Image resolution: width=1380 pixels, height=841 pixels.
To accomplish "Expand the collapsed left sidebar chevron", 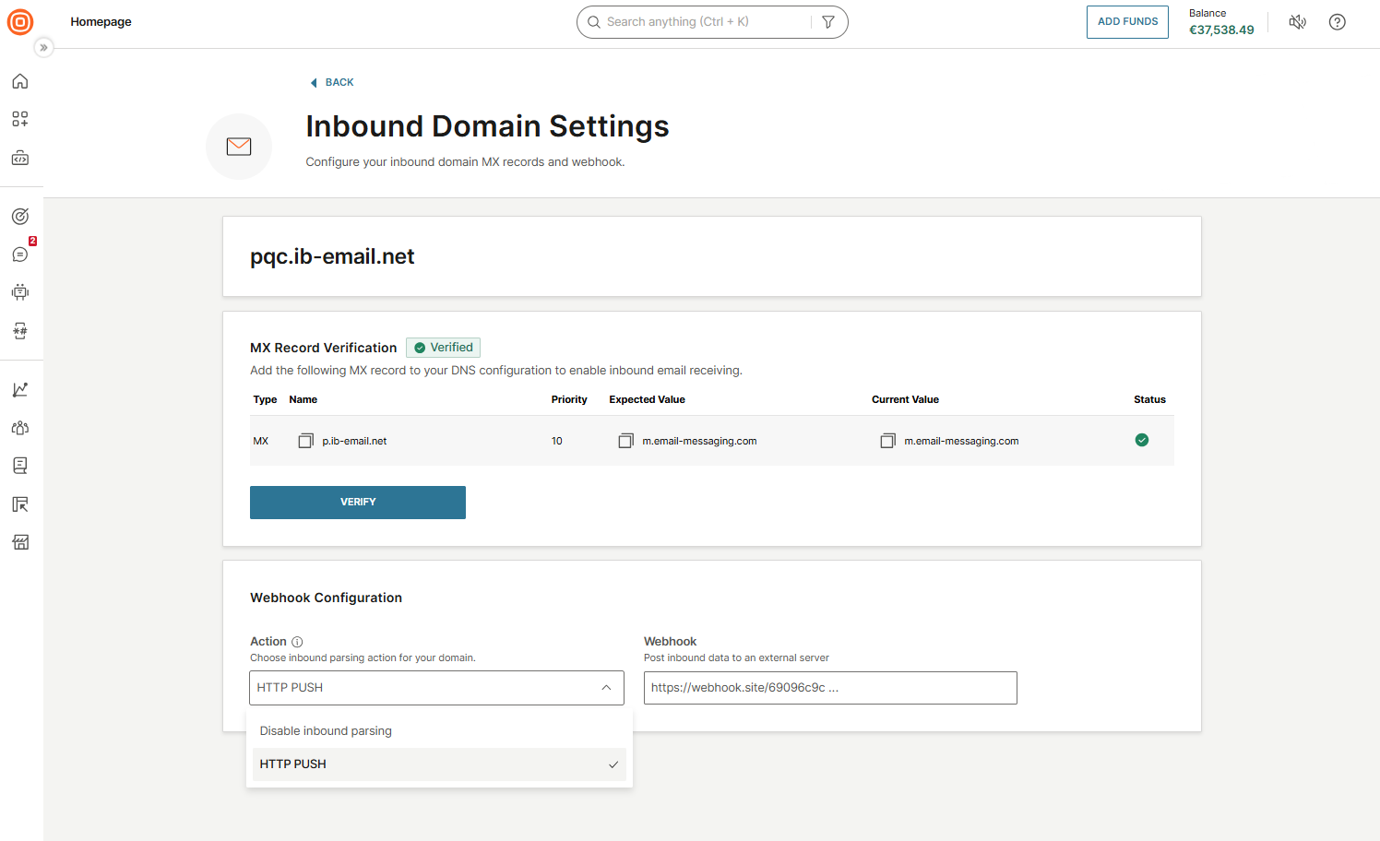I will coord(43,46).
